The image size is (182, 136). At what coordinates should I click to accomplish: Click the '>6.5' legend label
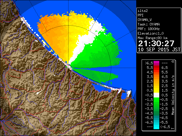(149, 63)
